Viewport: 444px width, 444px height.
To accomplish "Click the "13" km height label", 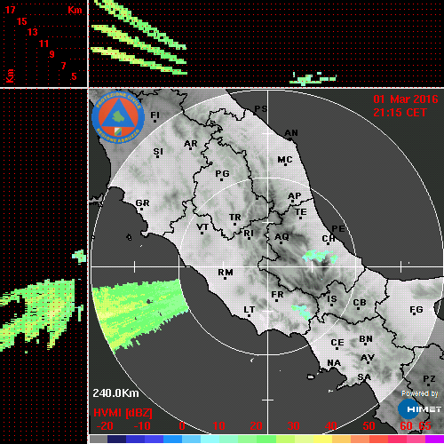I will tap(33, 32).
